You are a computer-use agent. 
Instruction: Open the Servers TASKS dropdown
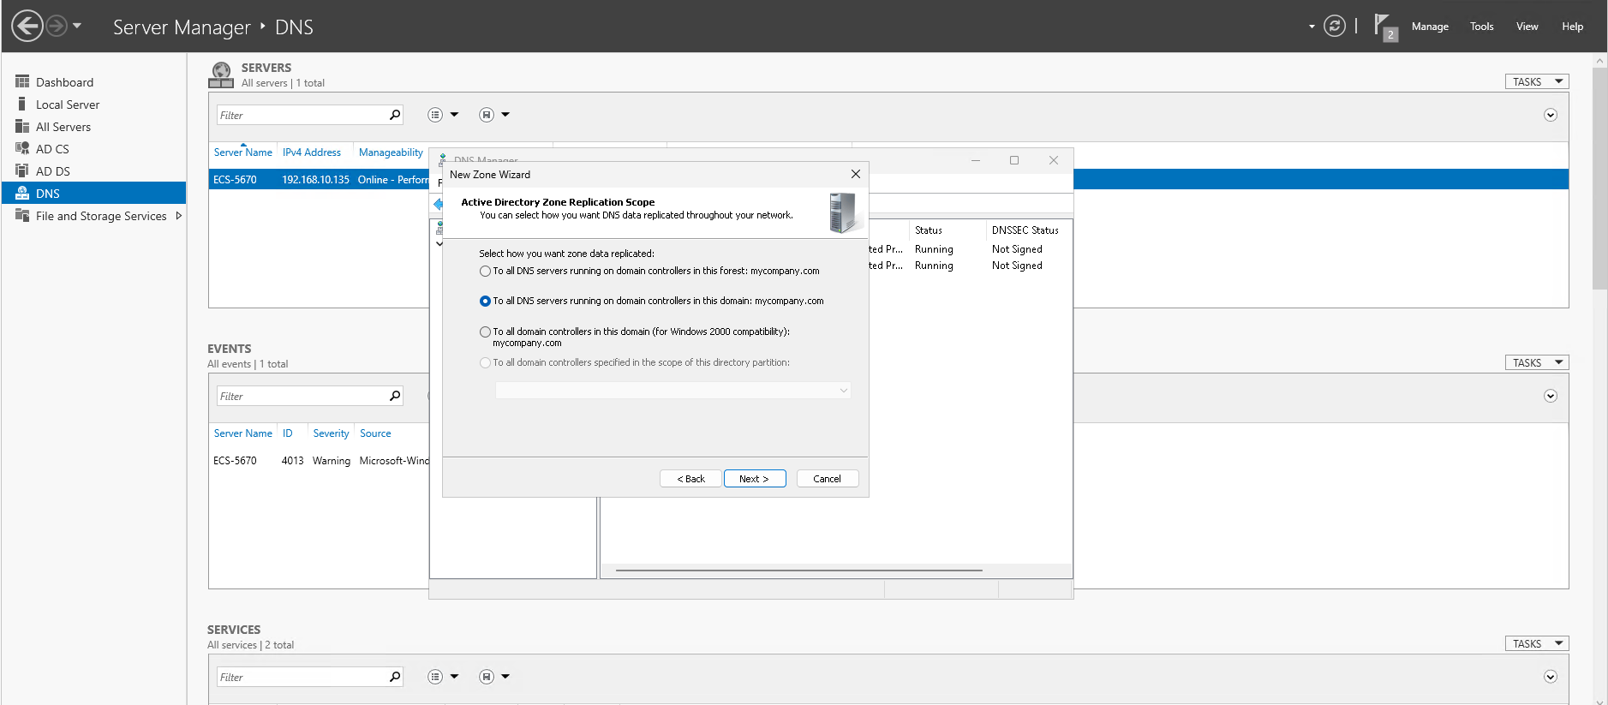[1536, 82]
